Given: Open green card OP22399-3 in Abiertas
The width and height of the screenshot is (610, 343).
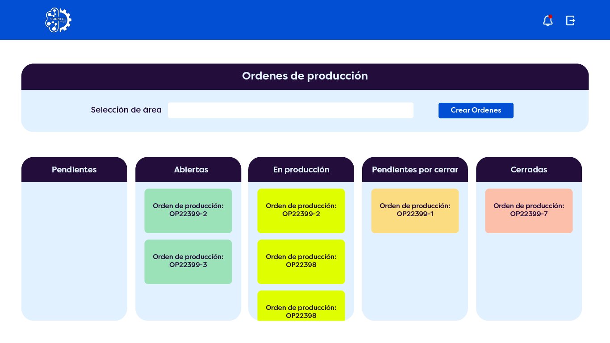Looking at the screenshot, I should pyautogui.click(x=188, y=262).
